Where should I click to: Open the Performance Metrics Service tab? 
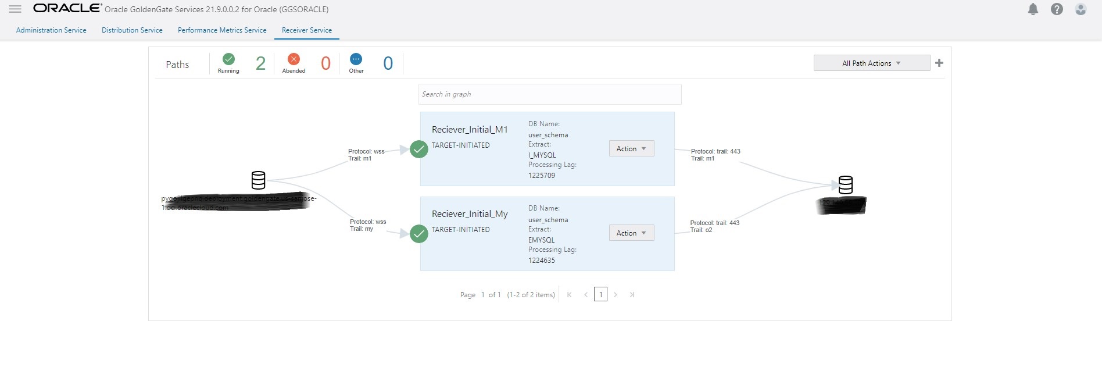222,30
